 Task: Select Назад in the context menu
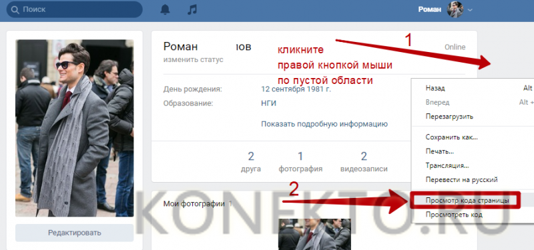tap(435, 88)
